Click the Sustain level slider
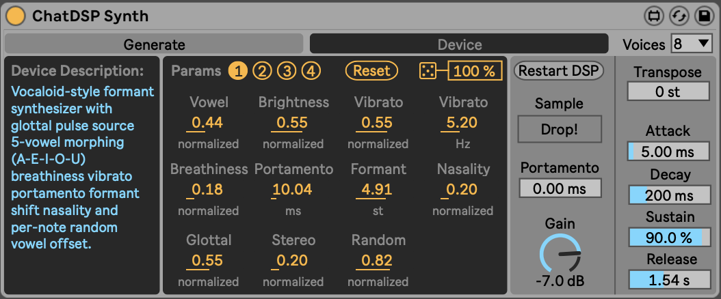 coord(669,238)
